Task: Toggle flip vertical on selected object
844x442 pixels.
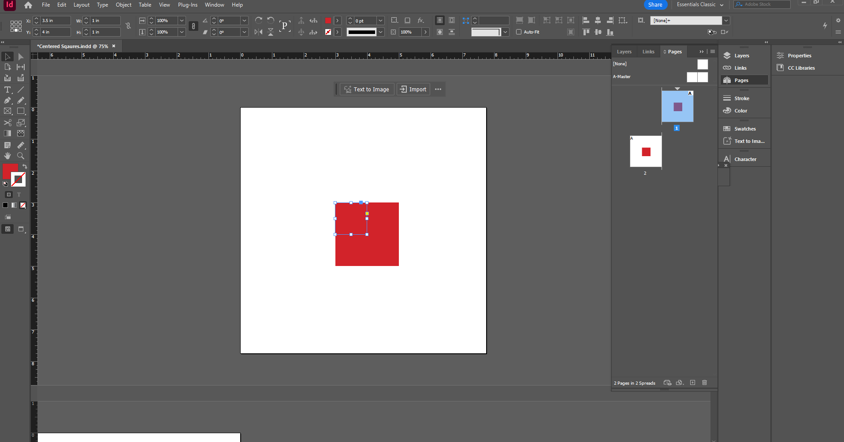Action: 270,32
